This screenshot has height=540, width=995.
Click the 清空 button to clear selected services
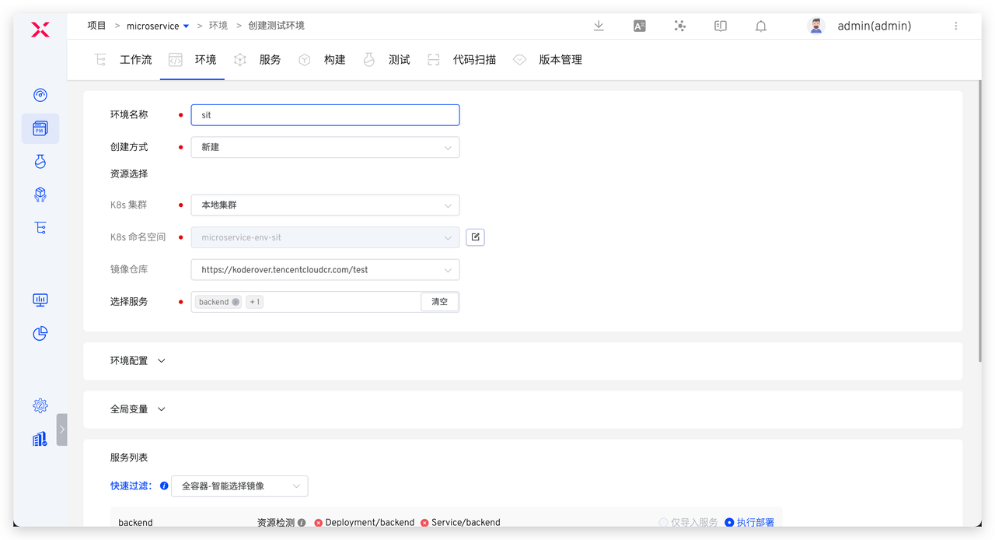click(x=439, y=301)
